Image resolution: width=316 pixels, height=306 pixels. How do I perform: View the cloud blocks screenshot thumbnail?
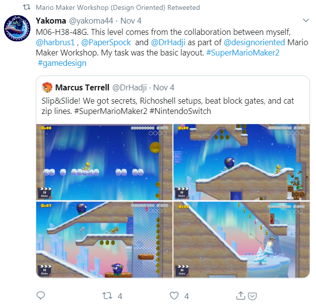104,162
